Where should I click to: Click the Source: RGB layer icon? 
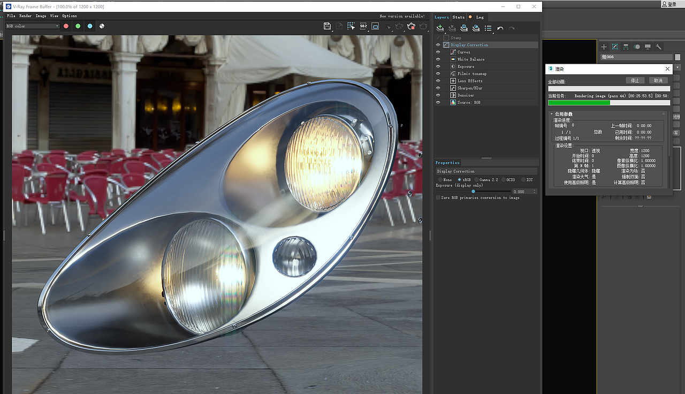pos(453,102)
